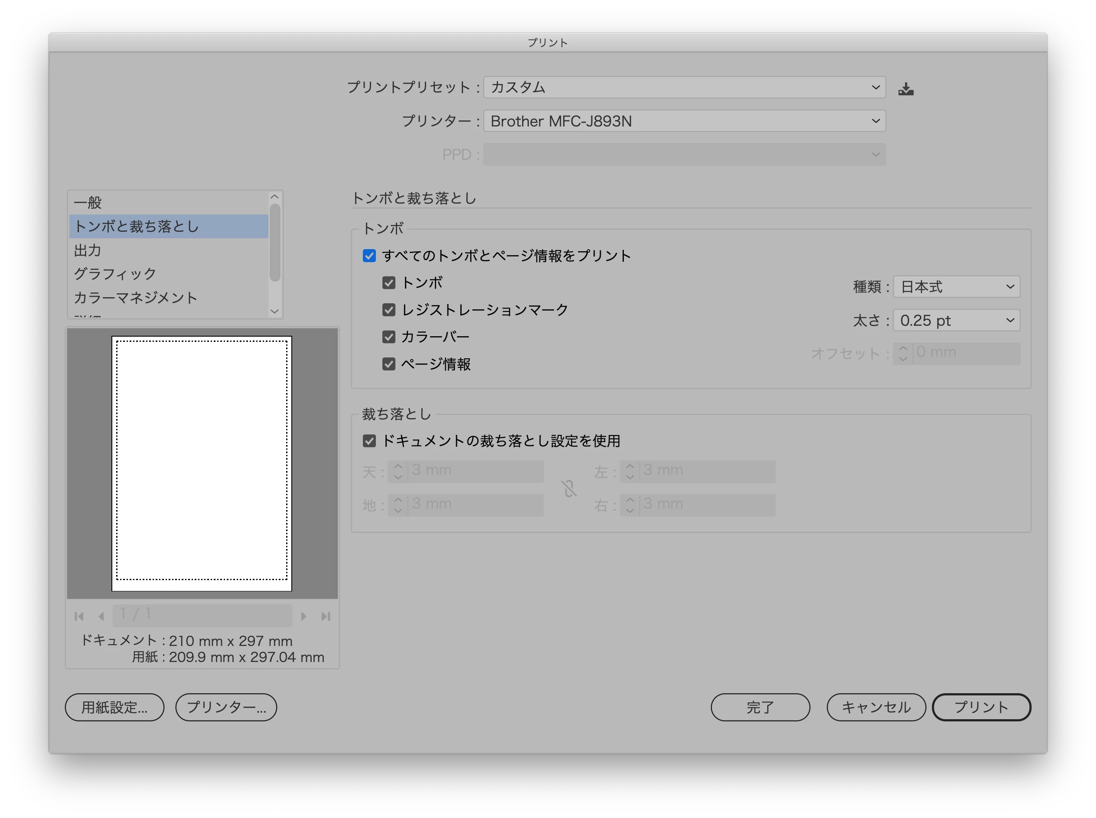This screenshot has height=818, width=1096.
Task: Toggle レジストレーションマーク checkbox
Action: [389, 310]
